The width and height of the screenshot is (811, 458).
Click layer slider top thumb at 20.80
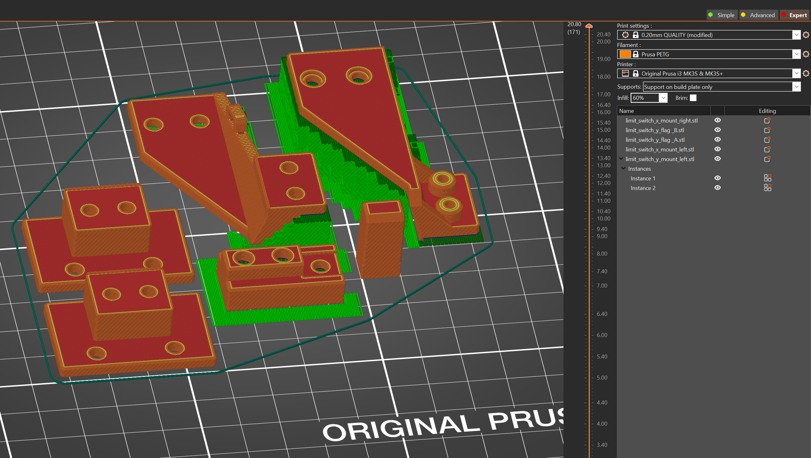[x=589, y=26]
